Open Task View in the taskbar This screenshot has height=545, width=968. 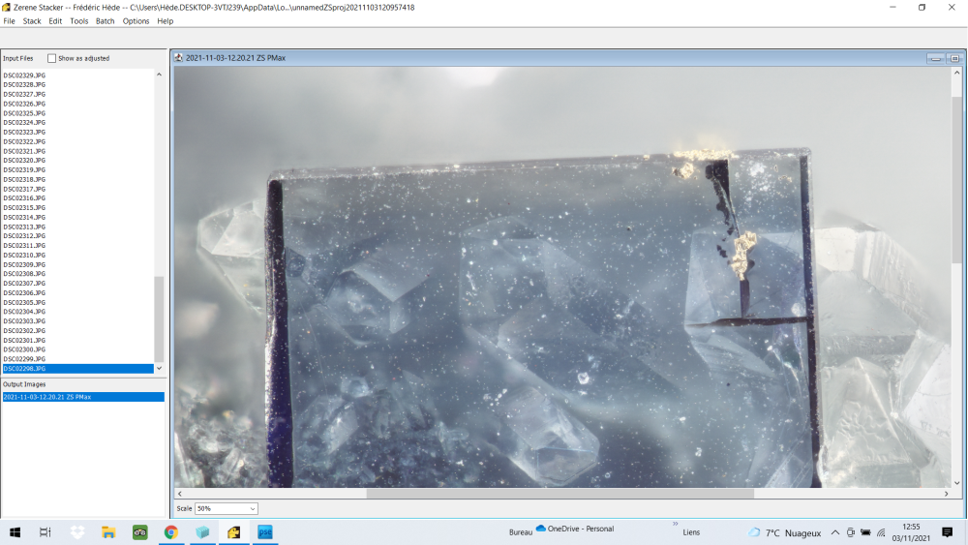pos(45,531)
